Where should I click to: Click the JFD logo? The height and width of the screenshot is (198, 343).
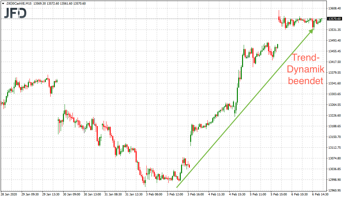(15, 13)
